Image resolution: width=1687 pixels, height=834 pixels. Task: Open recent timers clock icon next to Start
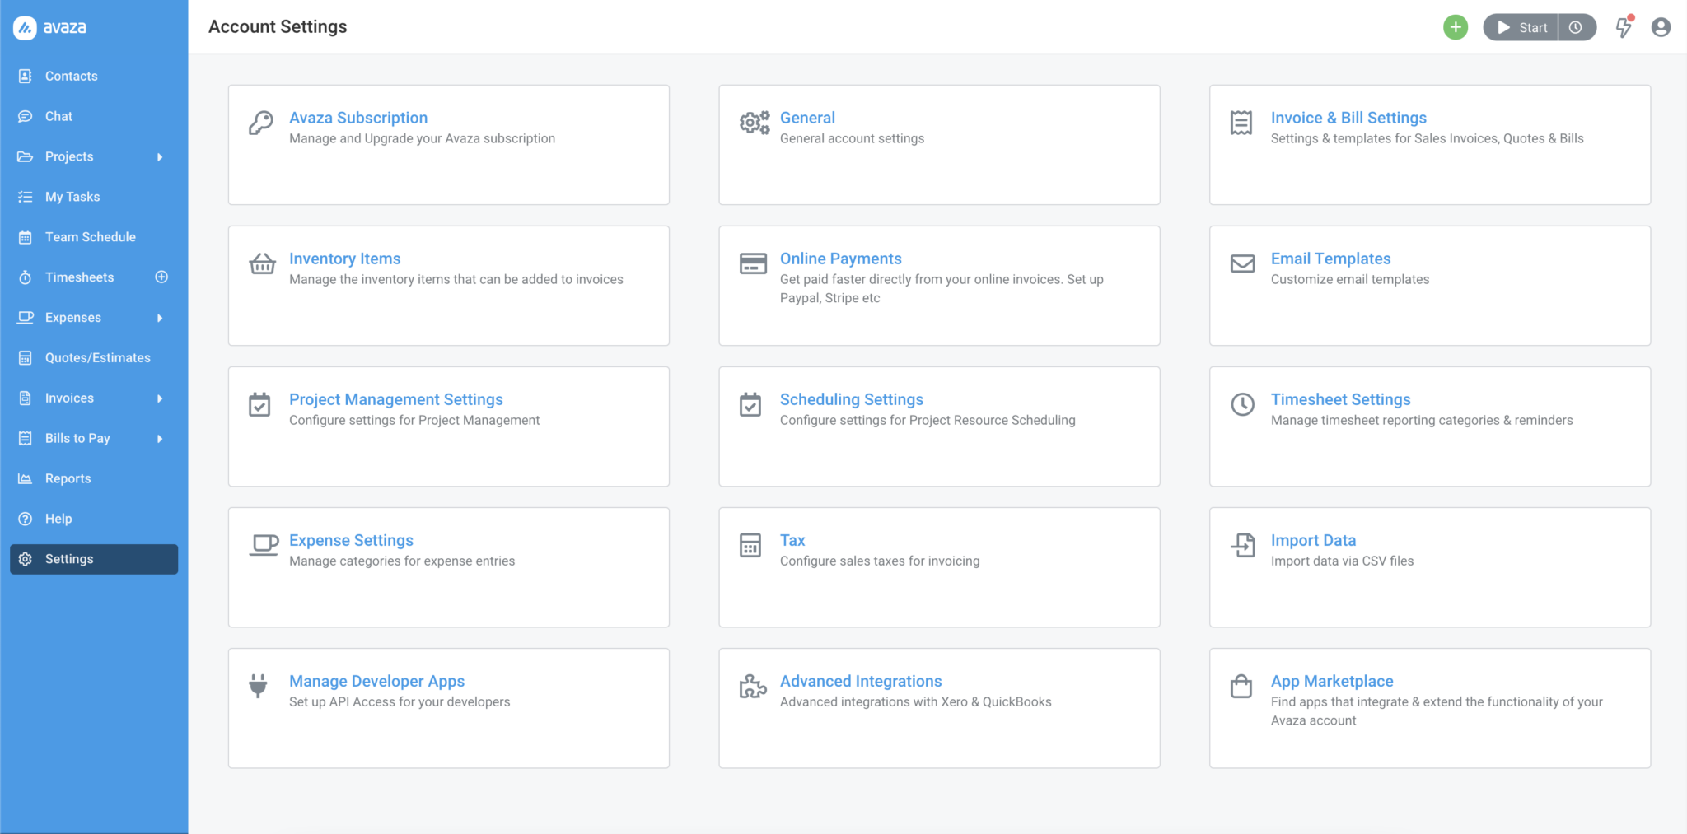[x=1576, y=27]
